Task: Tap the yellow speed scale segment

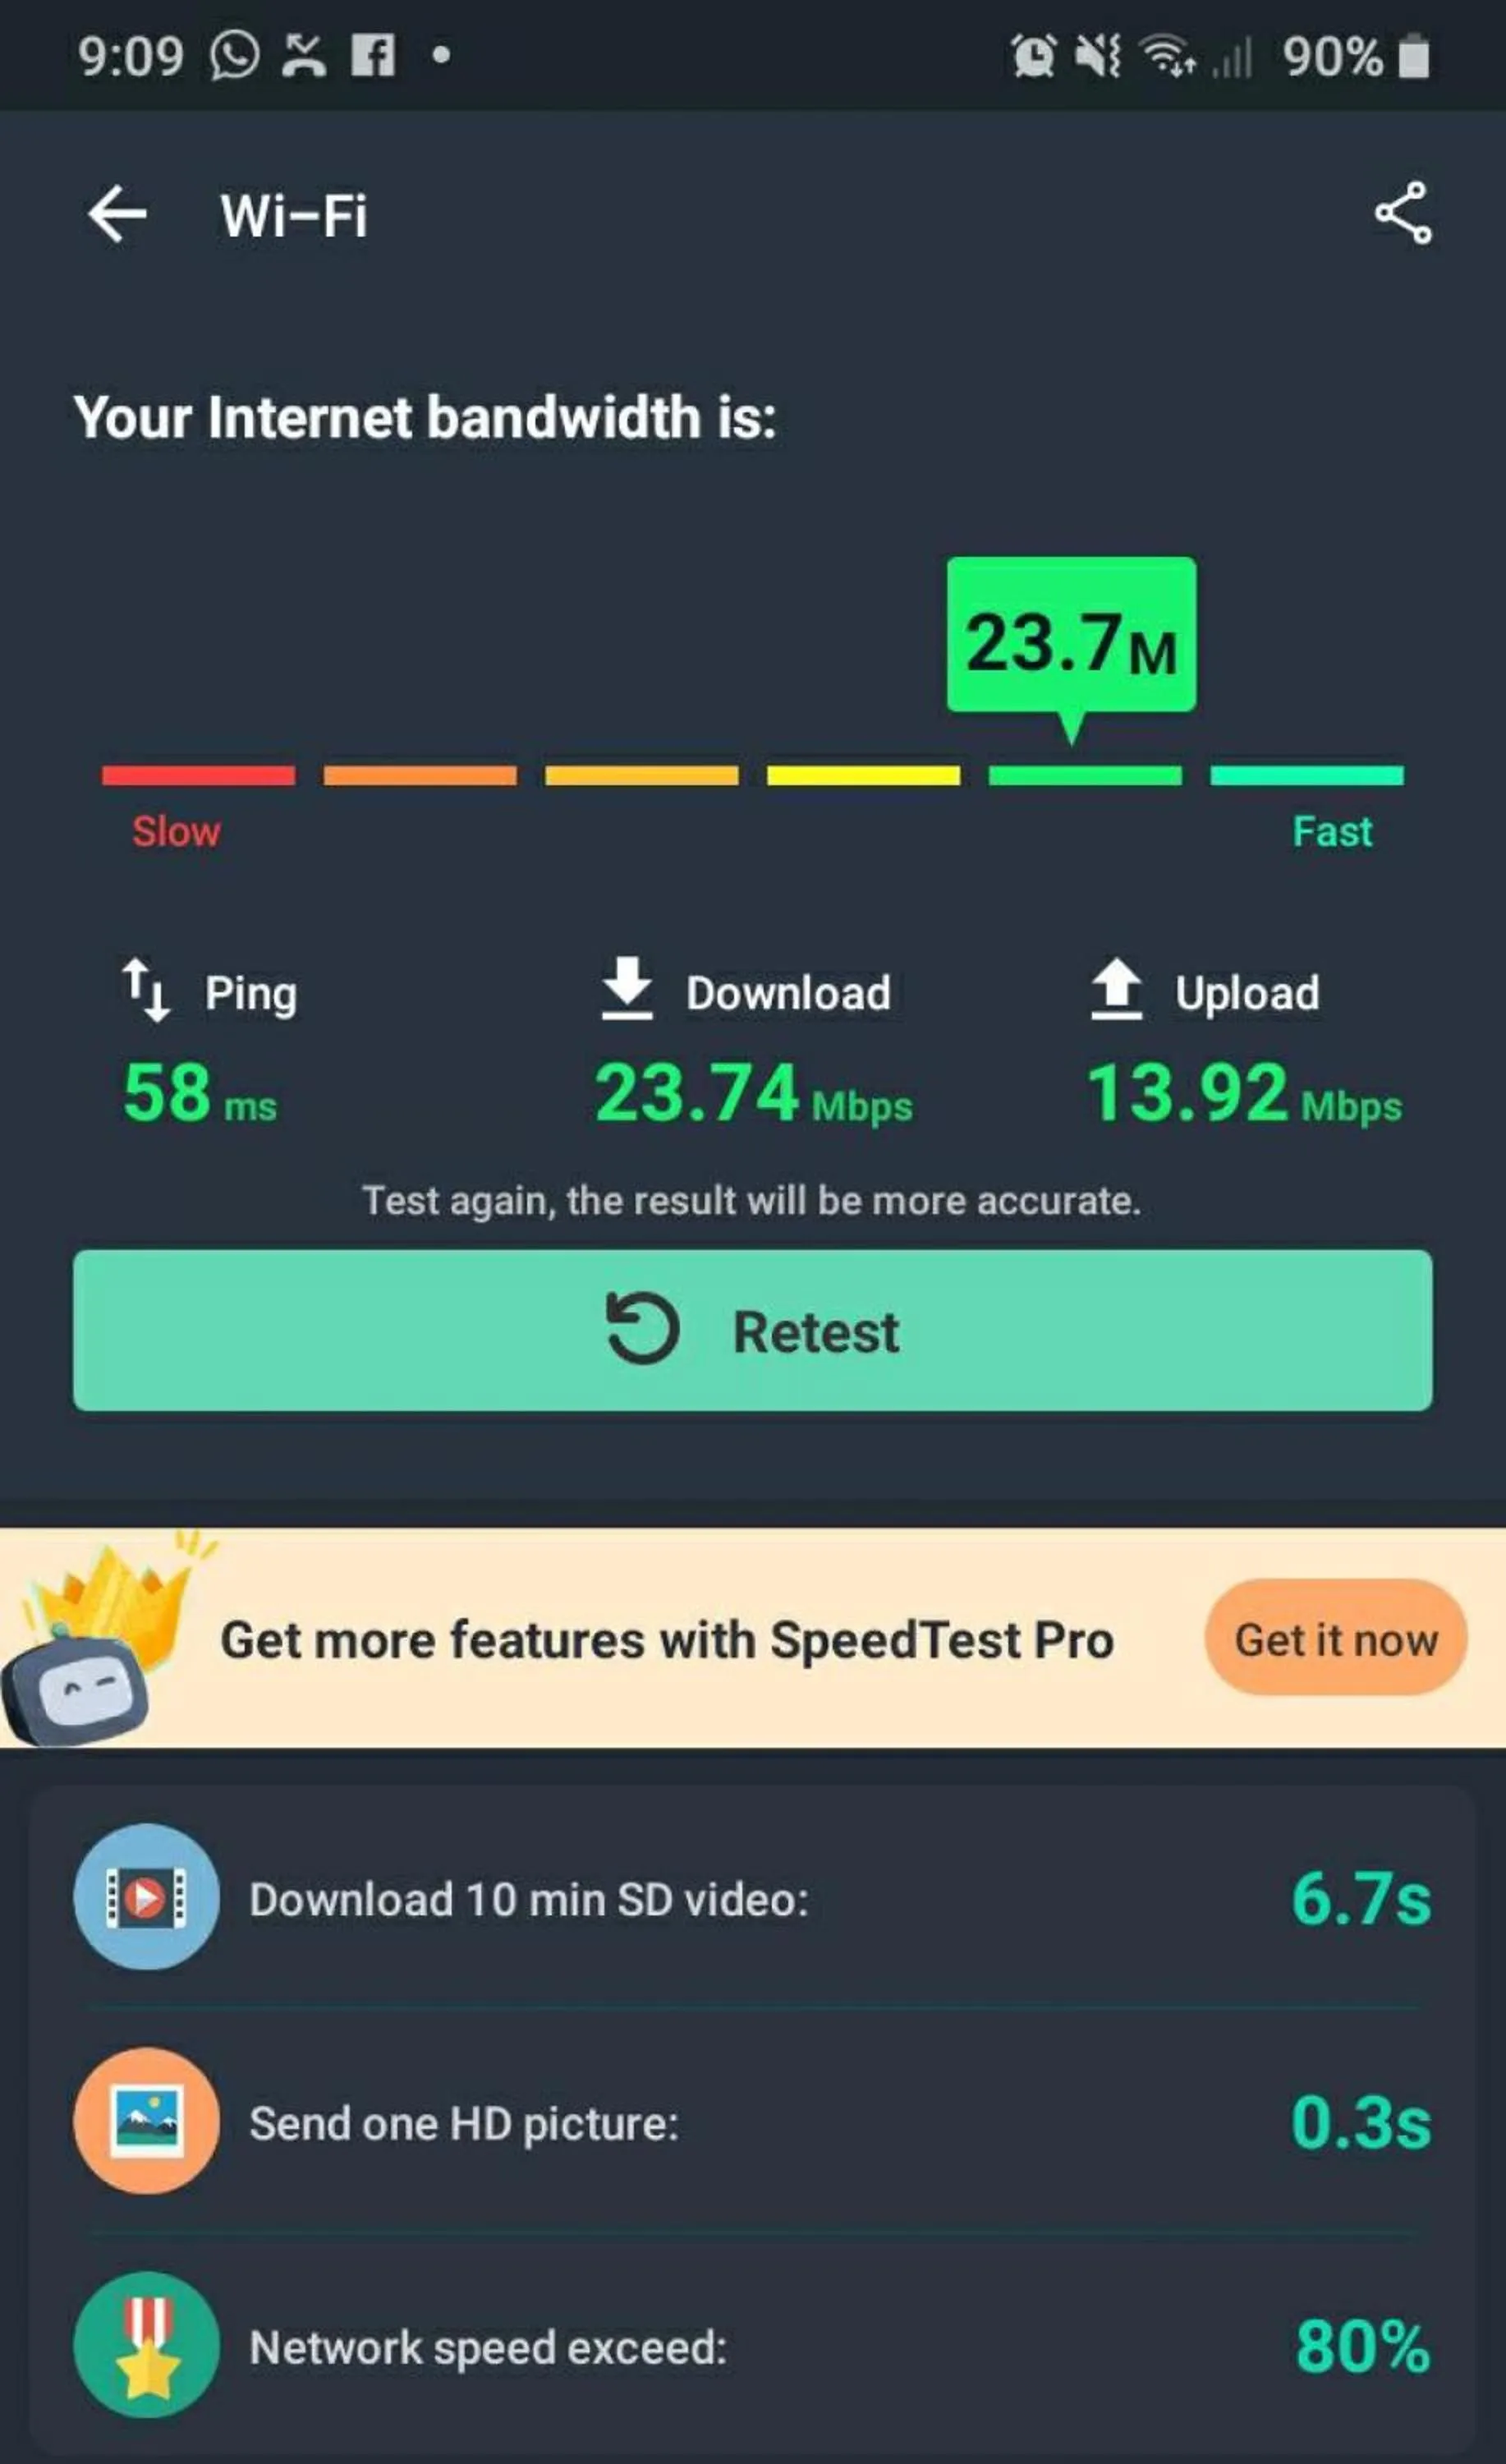Action: 863,775
